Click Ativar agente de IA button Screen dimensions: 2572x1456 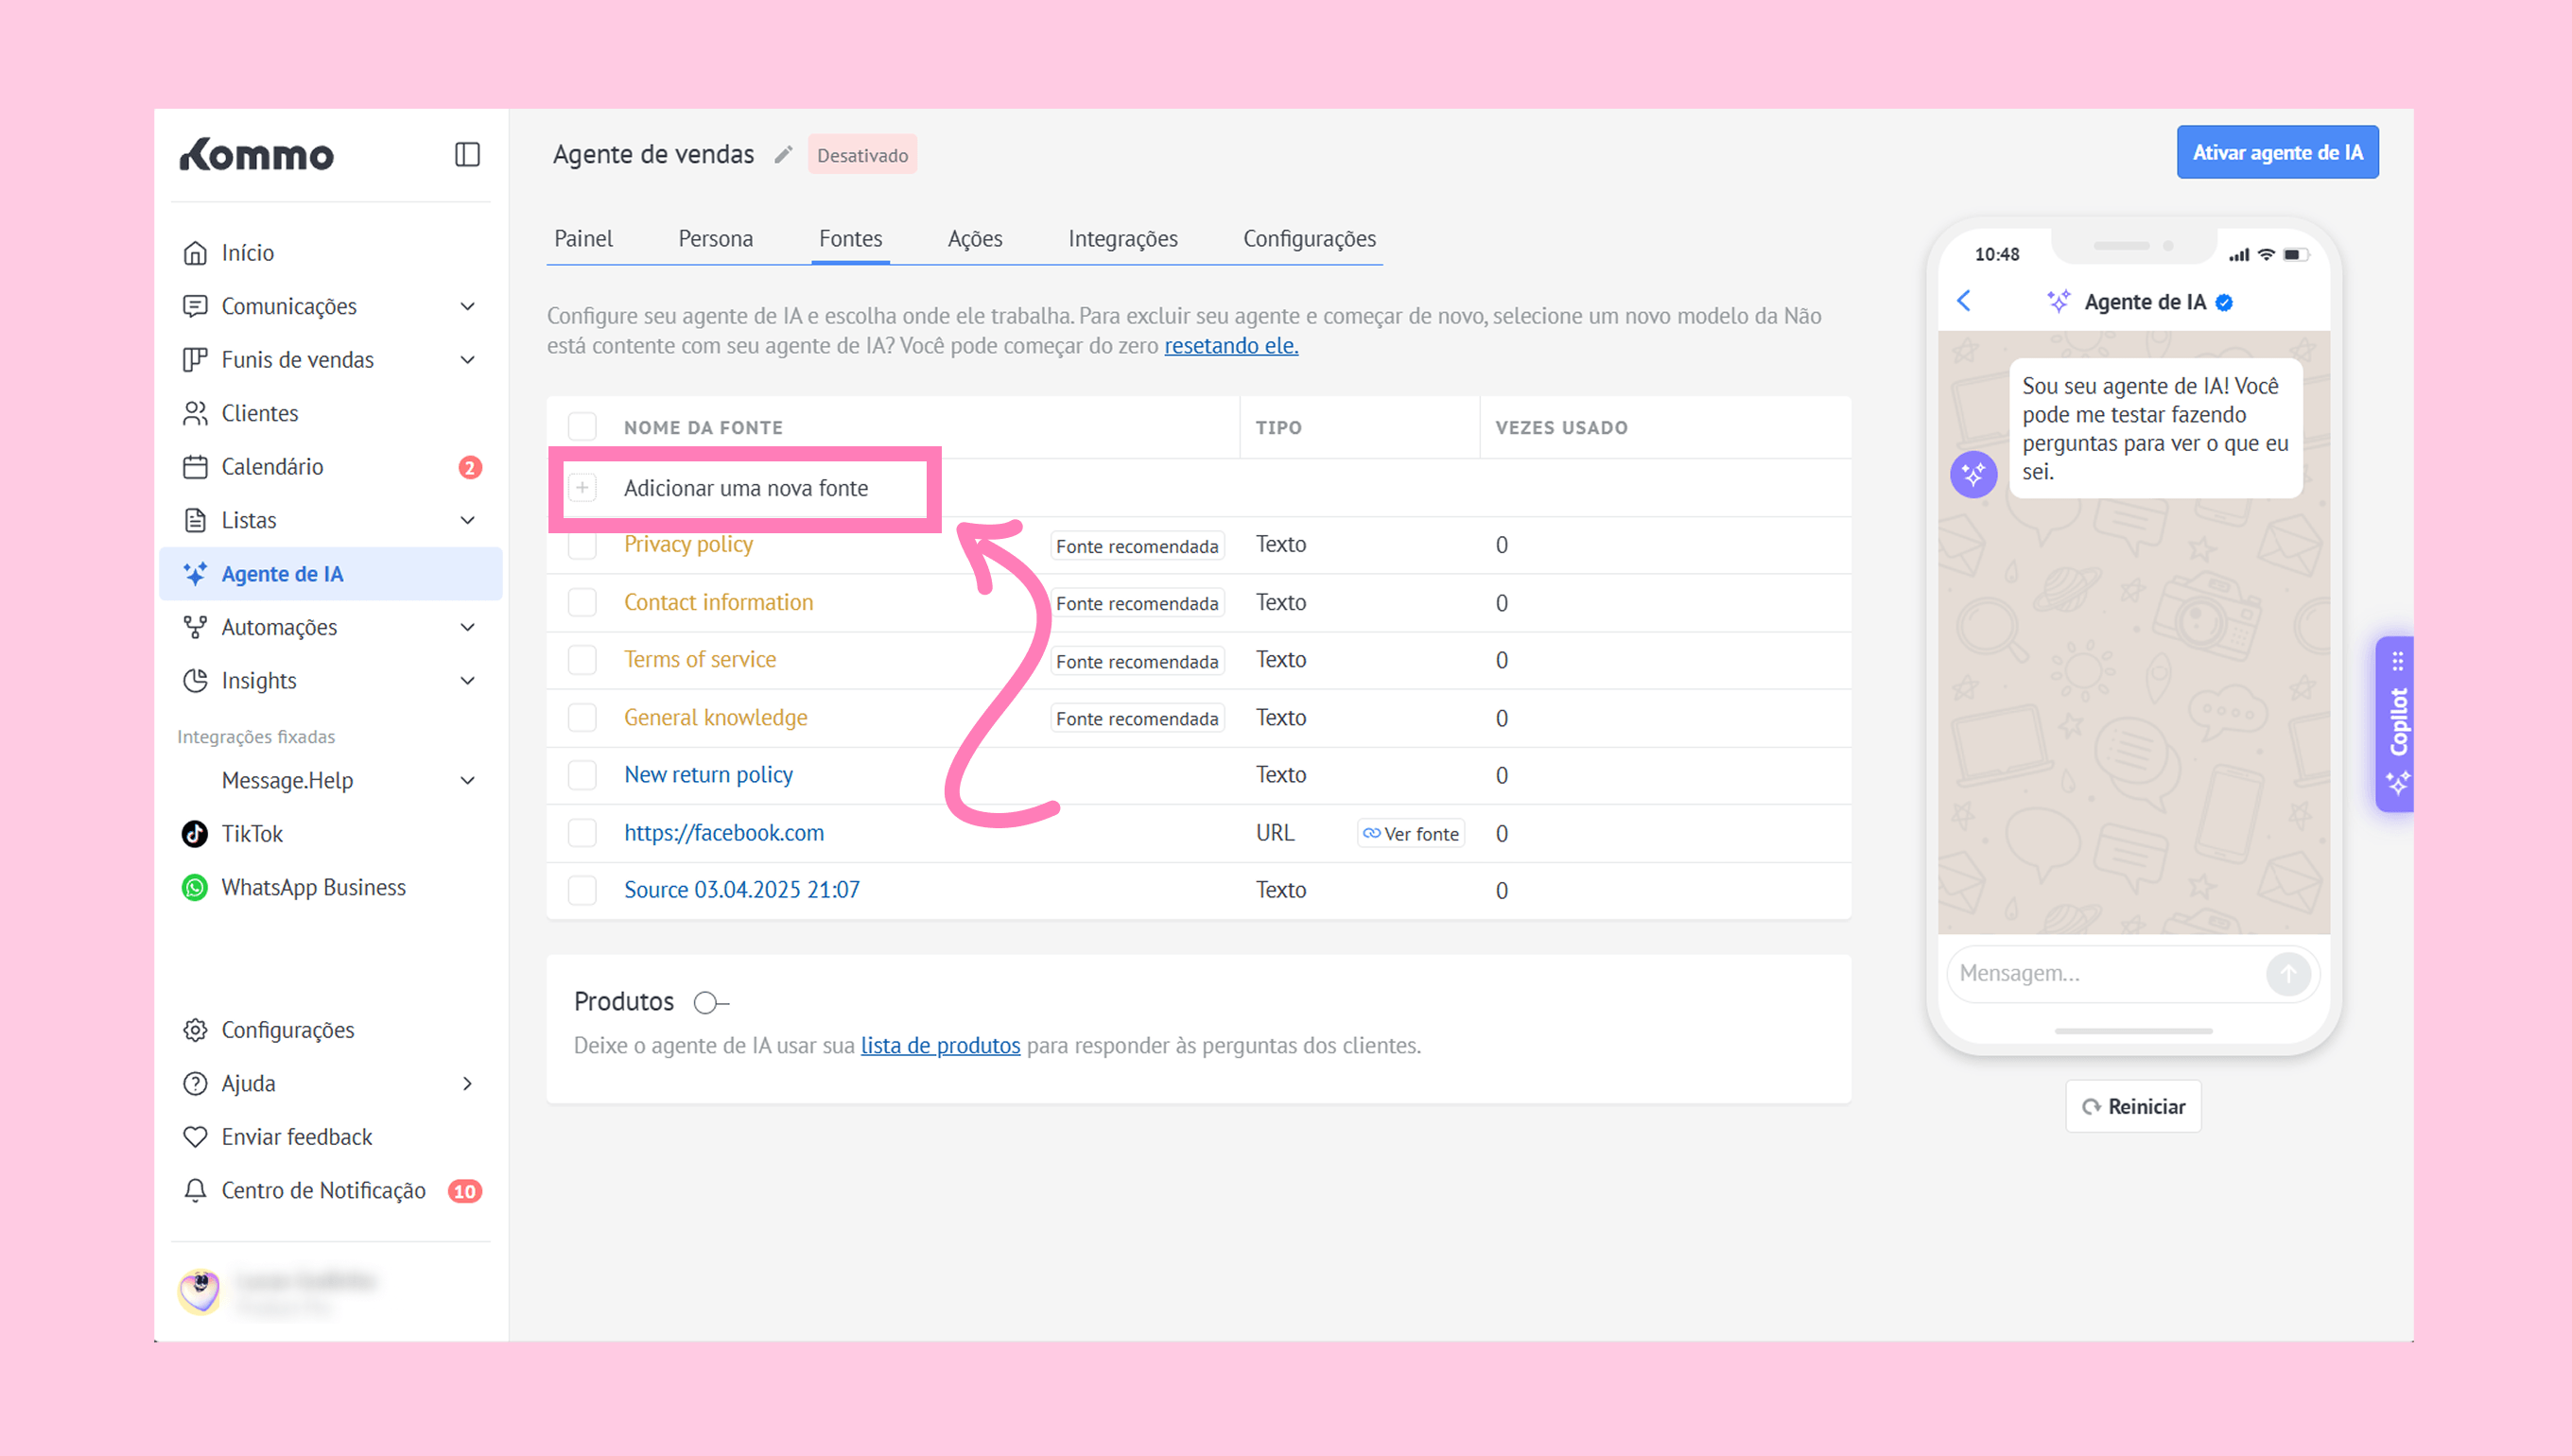click(x=2277, y=153)
